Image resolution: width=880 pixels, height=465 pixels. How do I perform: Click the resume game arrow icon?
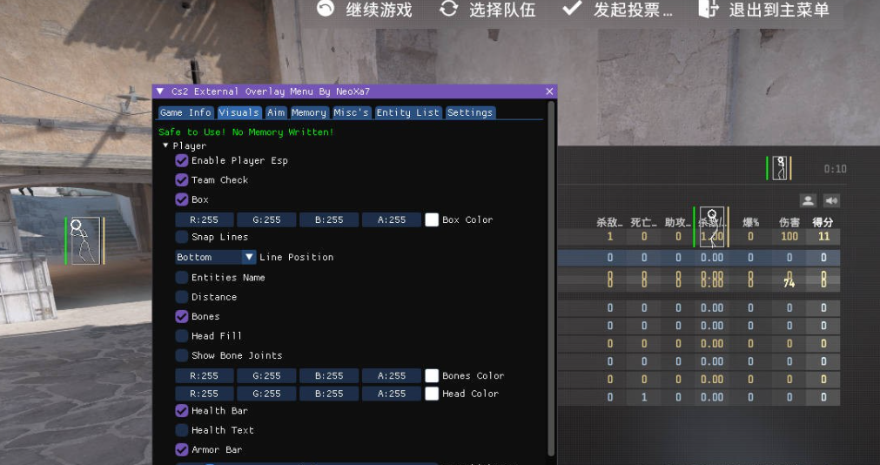(x=326, y=9)
